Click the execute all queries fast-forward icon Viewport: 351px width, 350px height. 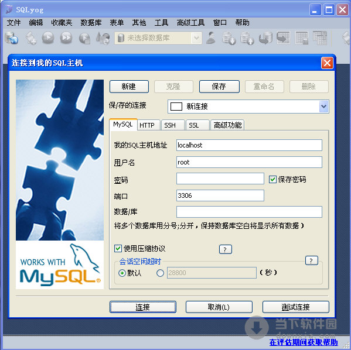click(66, 38)
